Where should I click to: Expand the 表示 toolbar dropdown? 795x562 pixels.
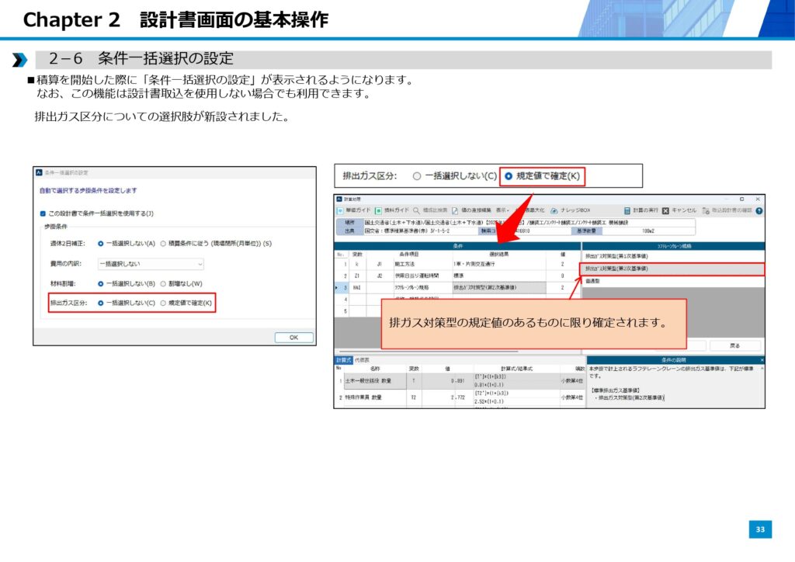click(502, 210)
